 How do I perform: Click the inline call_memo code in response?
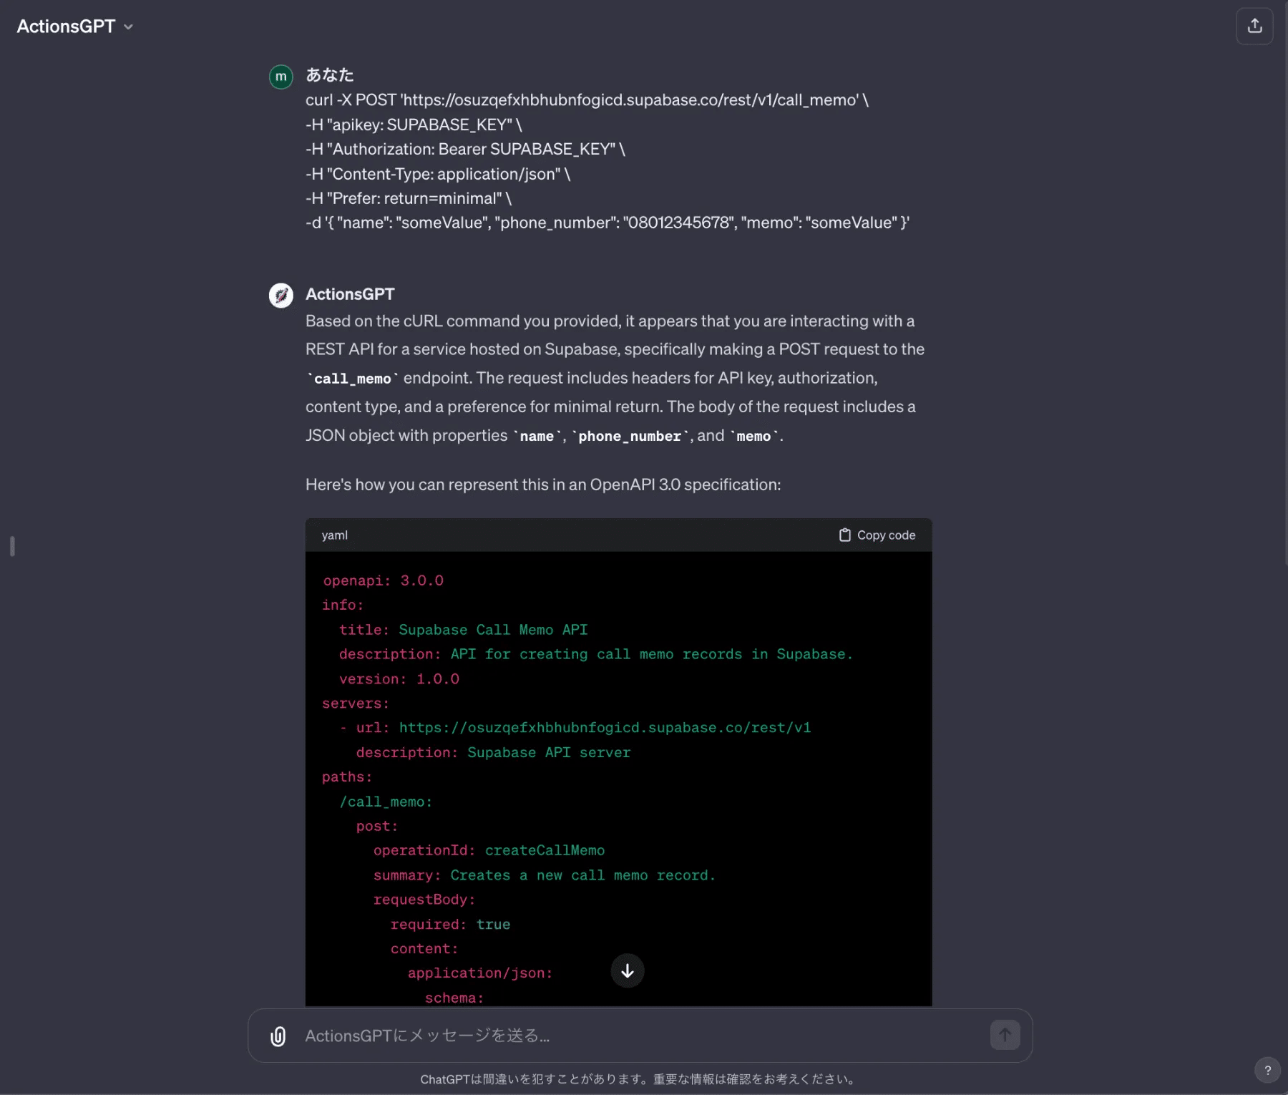[353, 379]
